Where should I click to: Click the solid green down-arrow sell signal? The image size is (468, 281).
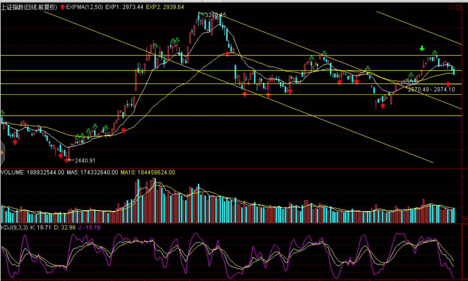(422, 48)
